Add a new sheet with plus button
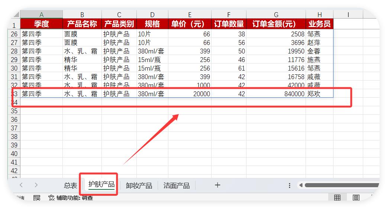The width and height of the screenshot is (387, 208). 217,185
